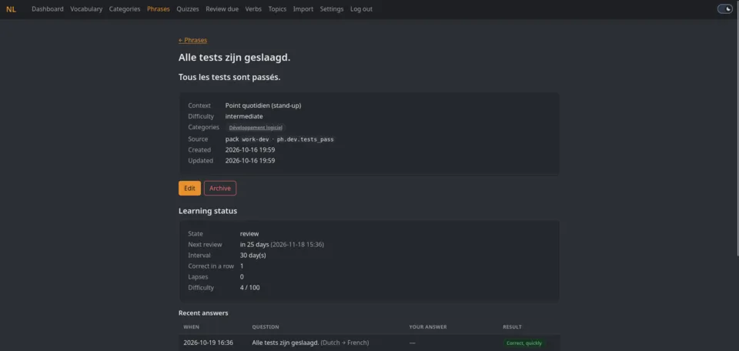
Task: Select the Phrases navigation item
Action: [x=159, y=9]
